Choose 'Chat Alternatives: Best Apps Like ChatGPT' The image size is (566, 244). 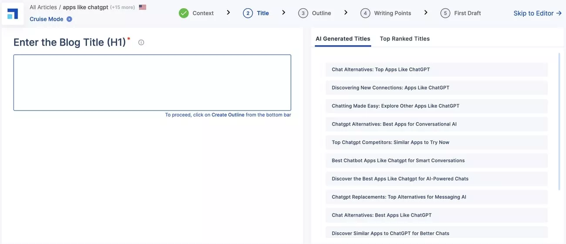(x=437, y=216)
